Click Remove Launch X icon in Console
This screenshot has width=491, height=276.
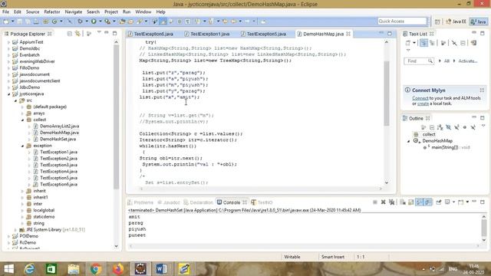click(384, 202)
